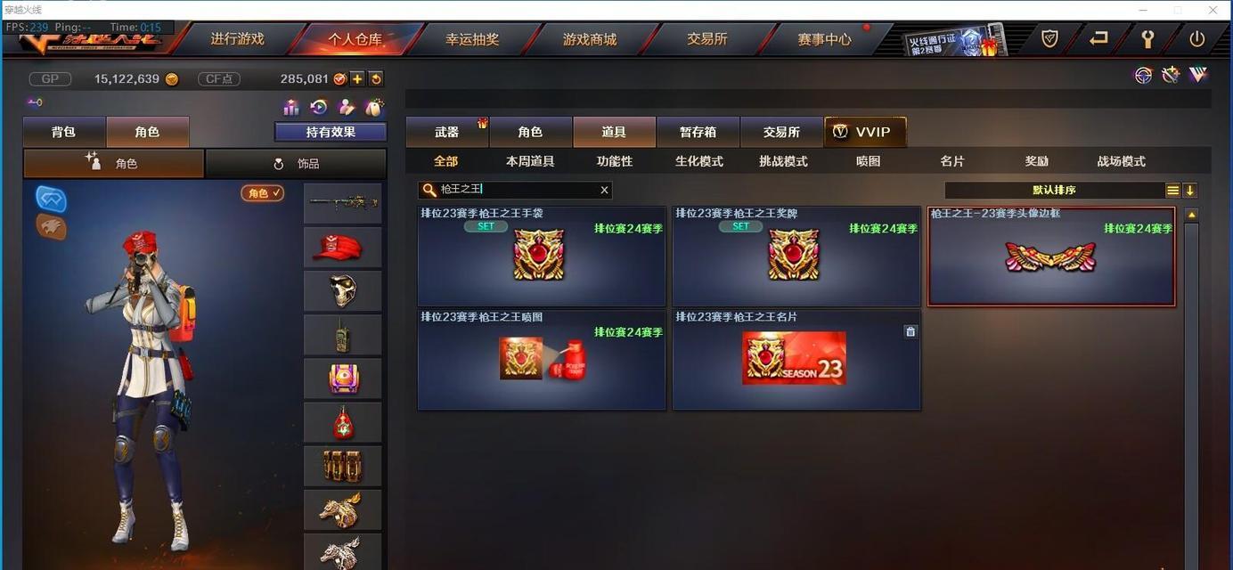
Task: Toggle the 角色 checkmark pill above character preview
Action: [263, 192]
